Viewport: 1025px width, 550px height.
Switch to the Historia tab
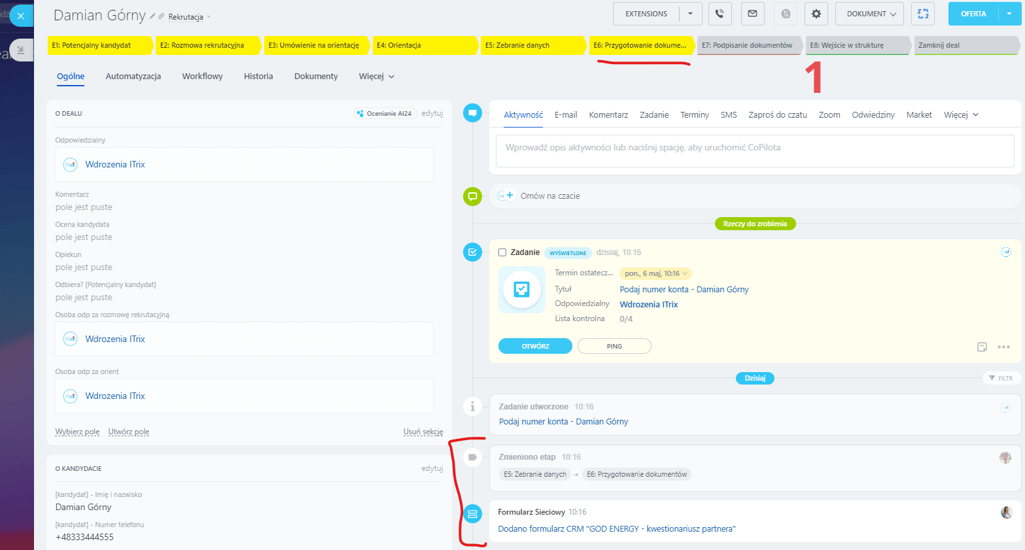click(258, 77)
